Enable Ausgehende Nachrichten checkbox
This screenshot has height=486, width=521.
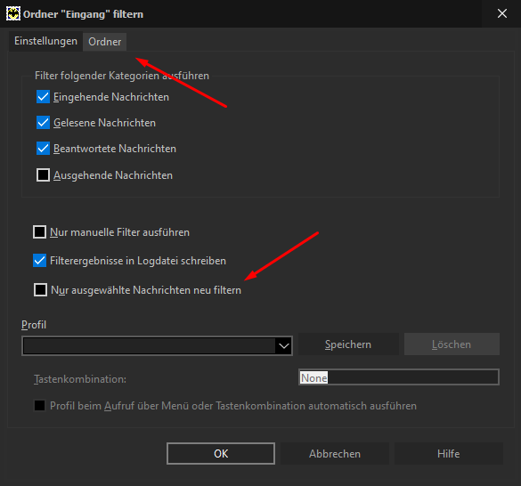(44, 175)
